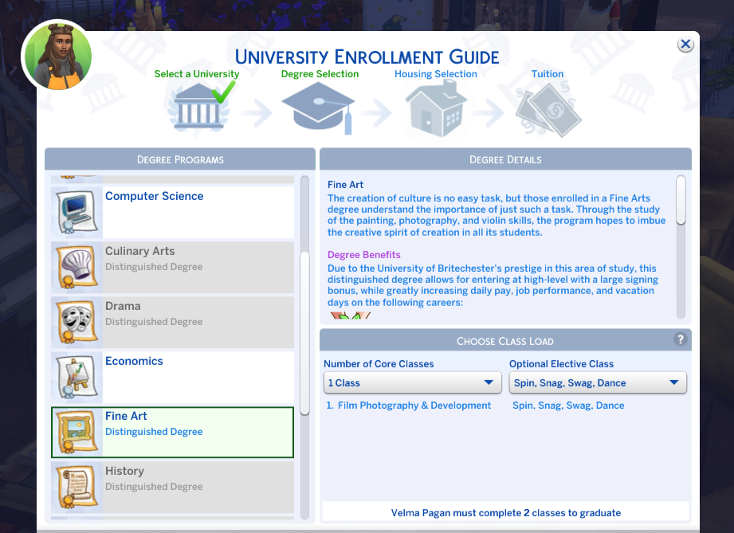
Task: Click the Fine Art heading in Degree Details
Action: (345, 185)
